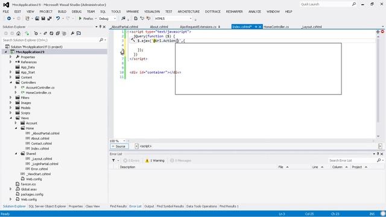Switch to the HomeController.cs tab

[276, 27]
